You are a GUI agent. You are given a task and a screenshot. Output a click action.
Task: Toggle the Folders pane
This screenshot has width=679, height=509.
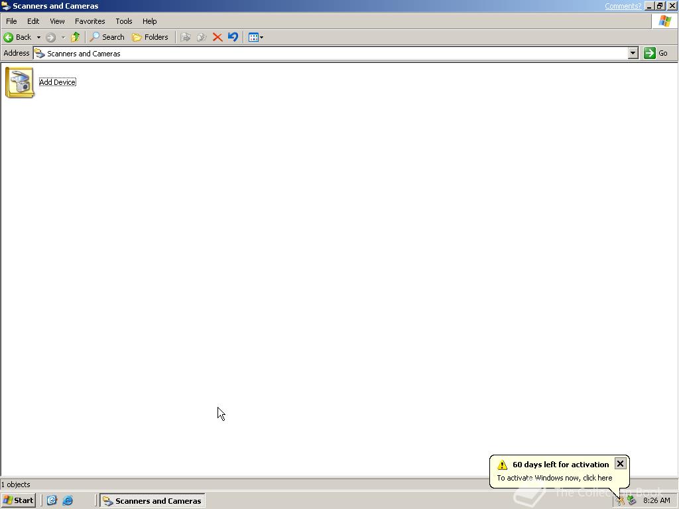coord(150,37)
